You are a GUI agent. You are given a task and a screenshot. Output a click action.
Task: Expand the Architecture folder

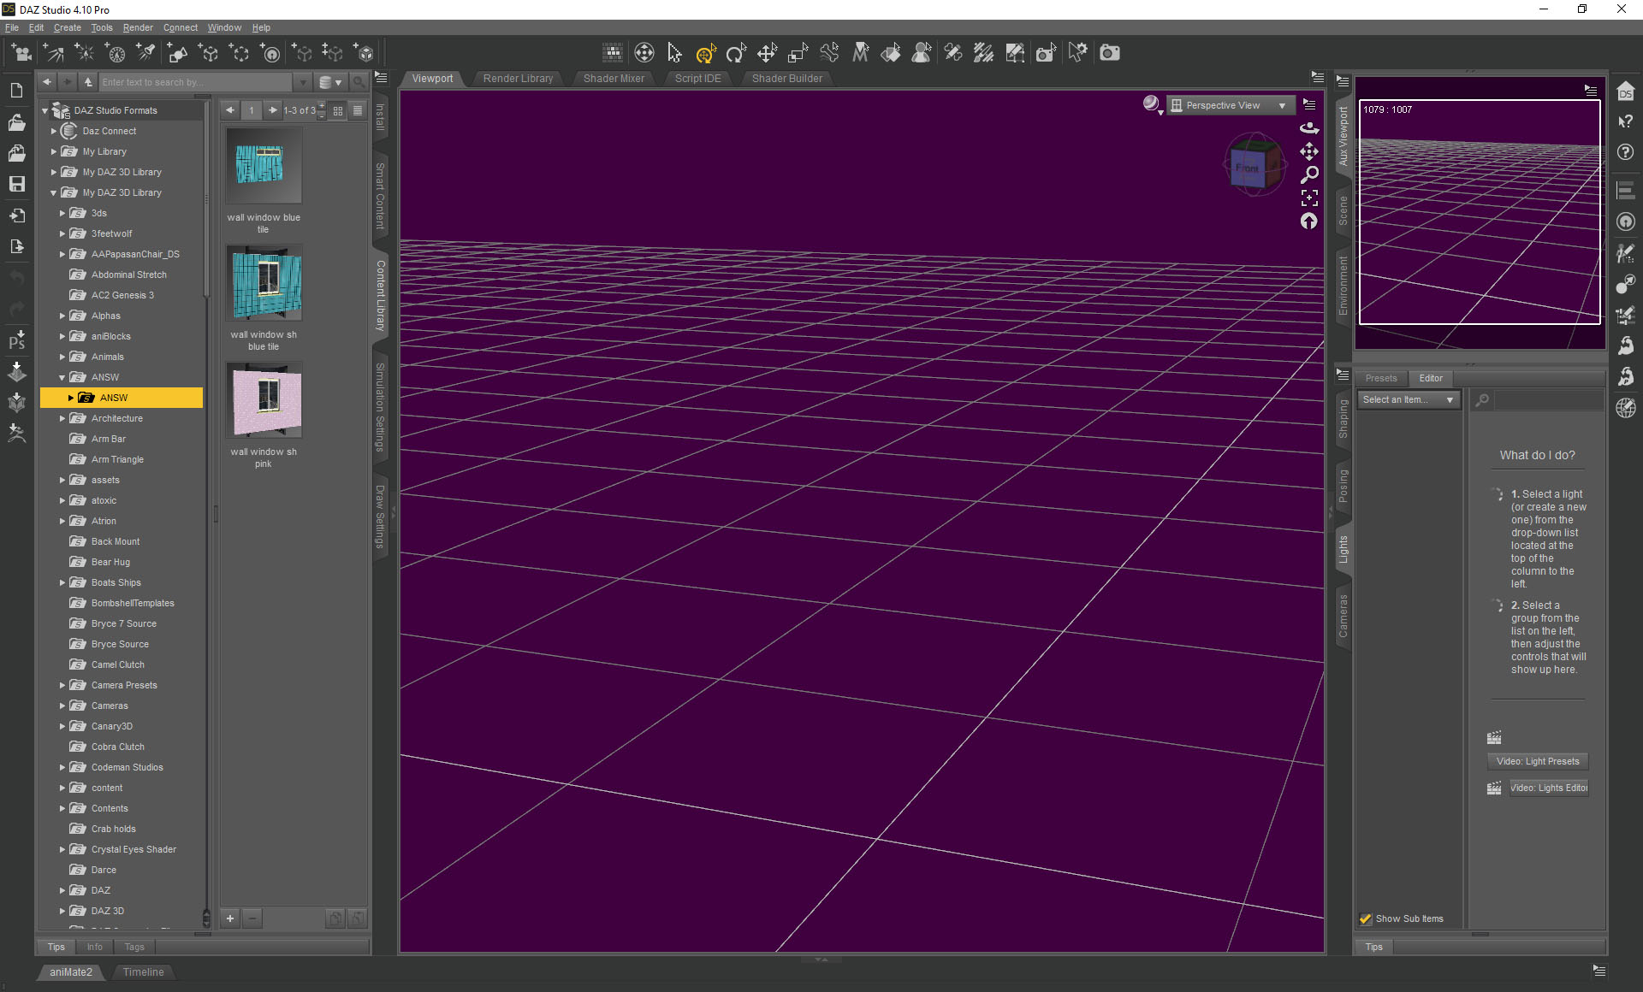pos(62,418)
